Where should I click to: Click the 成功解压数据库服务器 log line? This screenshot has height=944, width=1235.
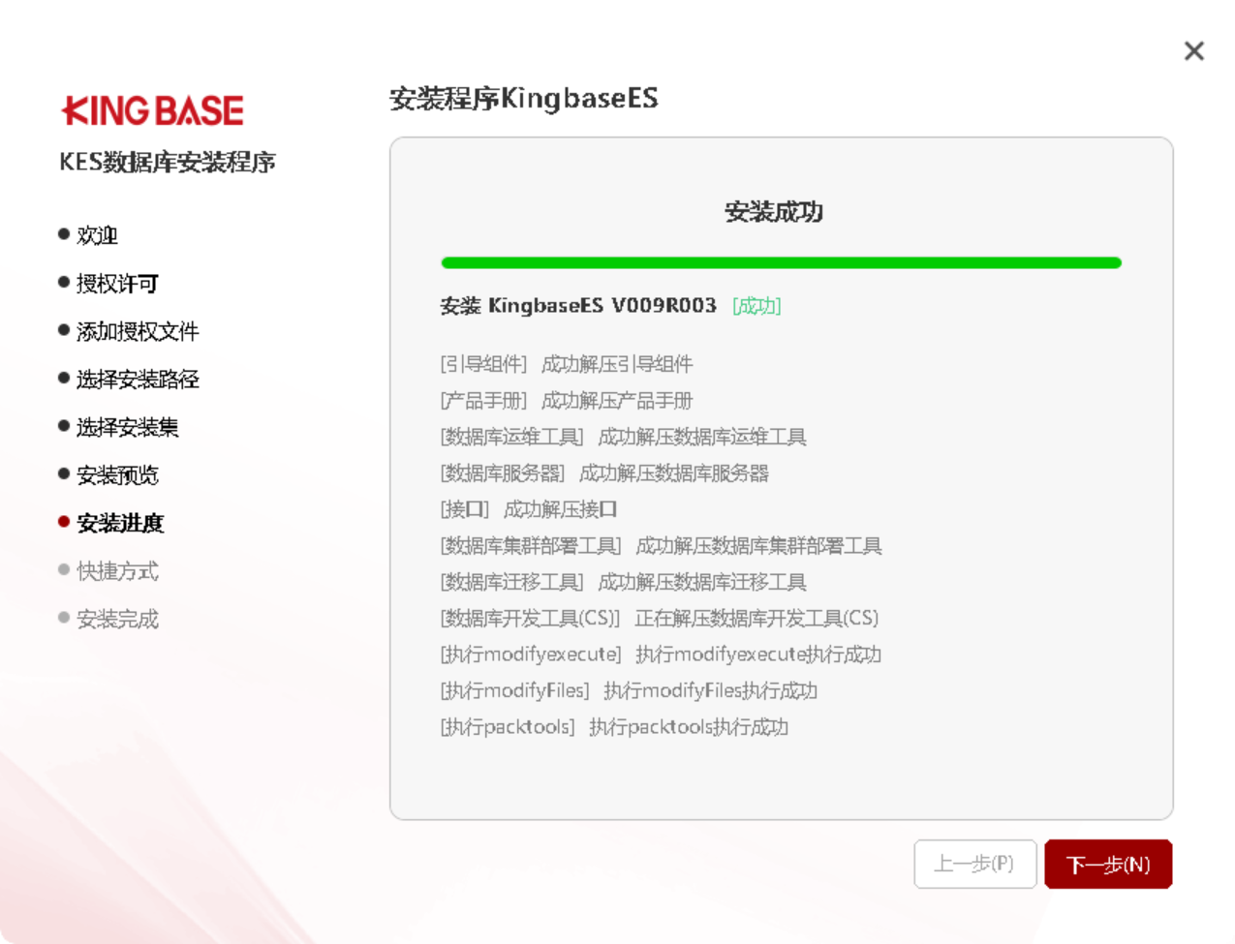coord(674,473)
